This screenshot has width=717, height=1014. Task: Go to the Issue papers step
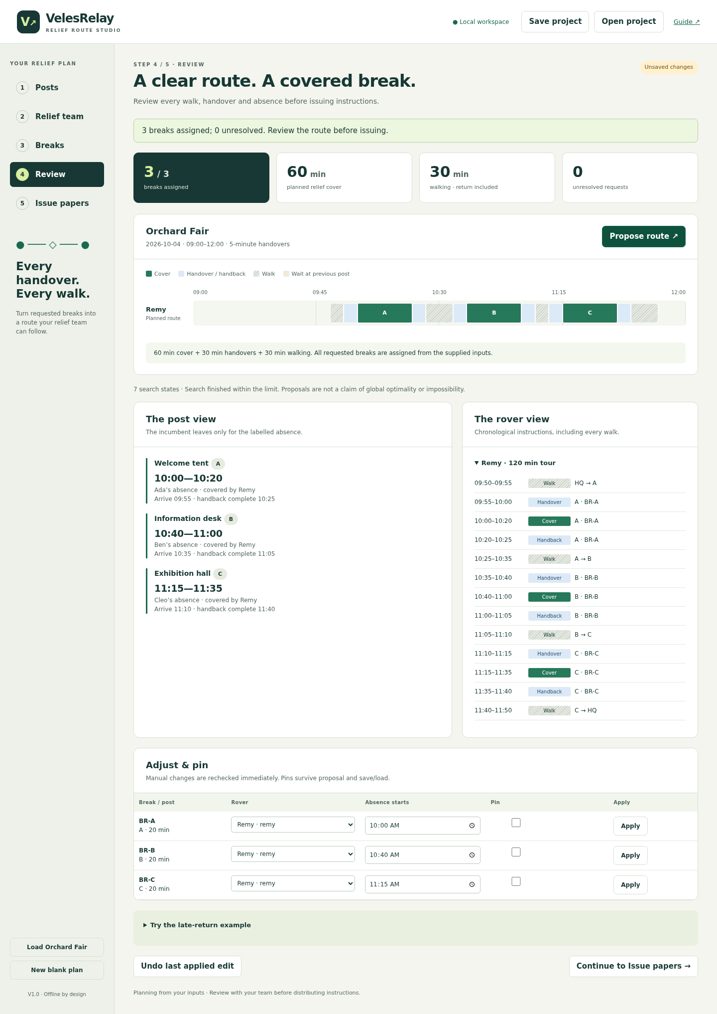pyautogui.click(x=57, y=203)
